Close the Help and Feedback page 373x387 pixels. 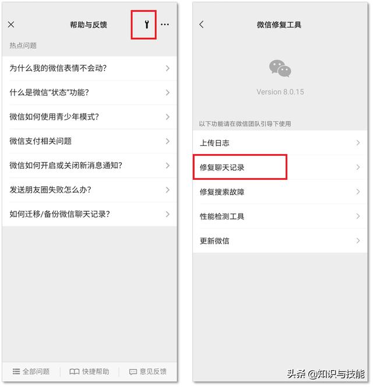tap(11, 25)
